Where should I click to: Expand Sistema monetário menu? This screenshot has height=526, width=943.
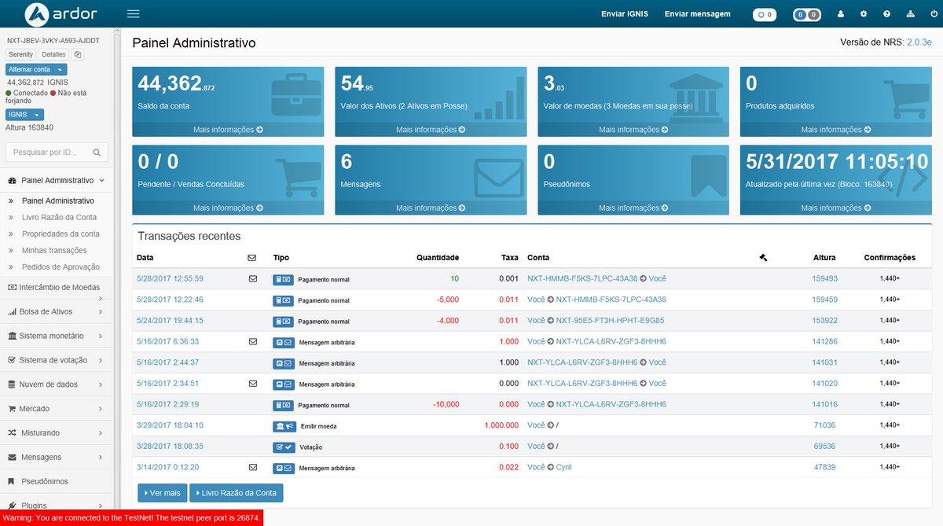(x=57, y=336)
